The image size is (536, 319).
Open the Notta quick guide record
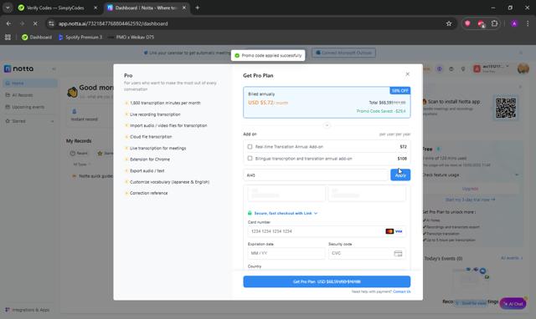coord(95,176)
